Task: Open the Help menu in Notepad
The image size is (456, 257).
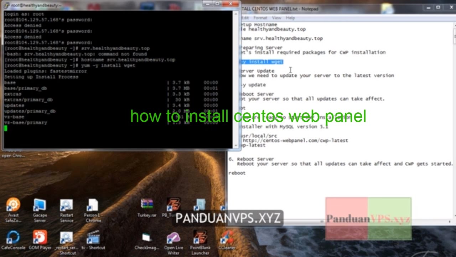Action: 290,18
